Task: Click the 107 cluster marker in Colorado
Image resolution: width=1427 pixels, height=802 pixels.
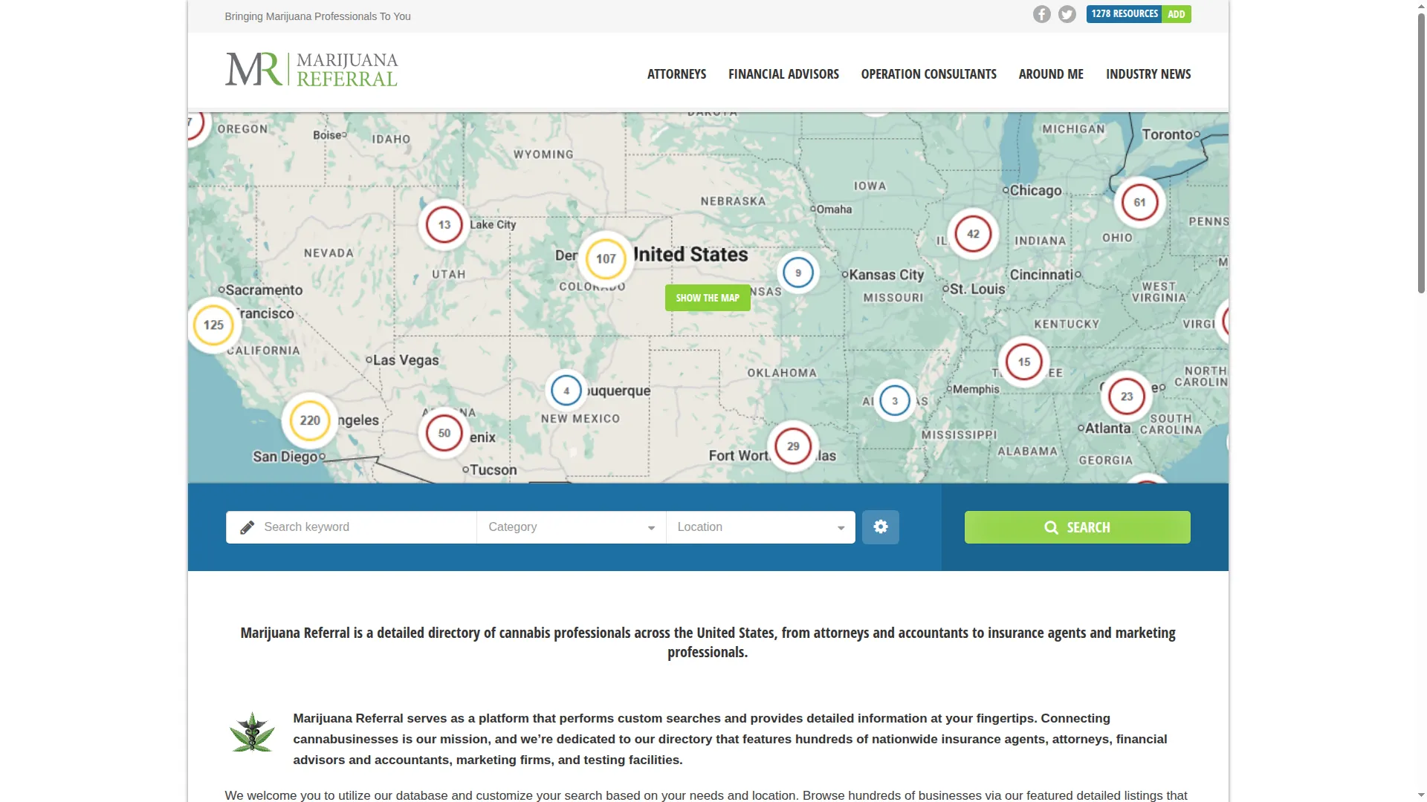Action: 606,258
